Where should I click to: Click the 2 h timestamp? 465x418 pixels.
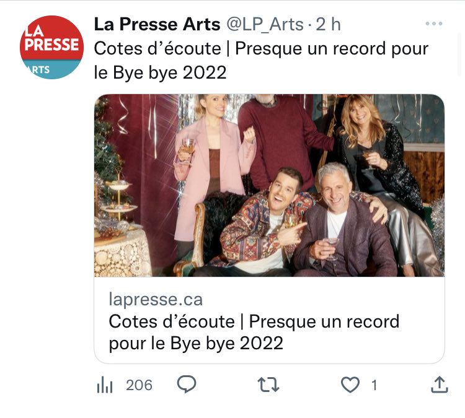click(328, 24)
